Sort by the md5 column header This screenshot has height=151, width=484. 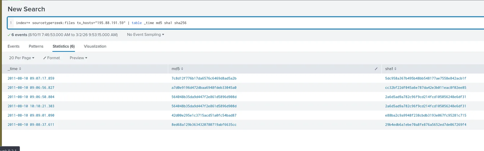(x=177, y=69)
